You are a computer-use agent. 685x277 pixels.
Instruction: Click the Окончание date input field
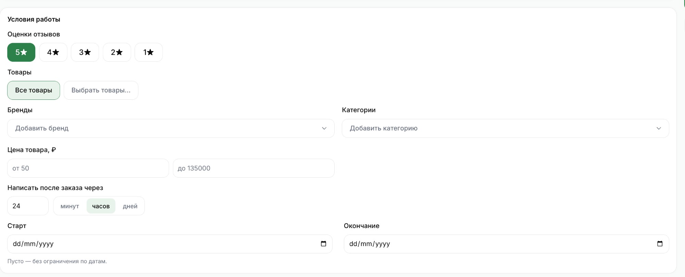(506, 244)
